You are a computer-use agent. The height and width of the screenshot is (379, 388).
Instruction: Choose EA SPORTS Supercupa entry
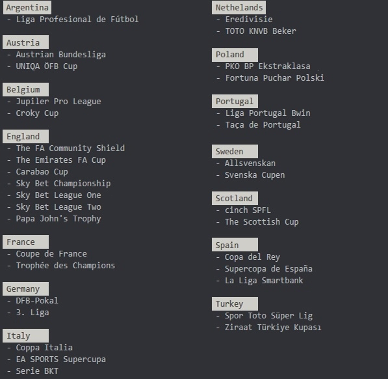61,359
